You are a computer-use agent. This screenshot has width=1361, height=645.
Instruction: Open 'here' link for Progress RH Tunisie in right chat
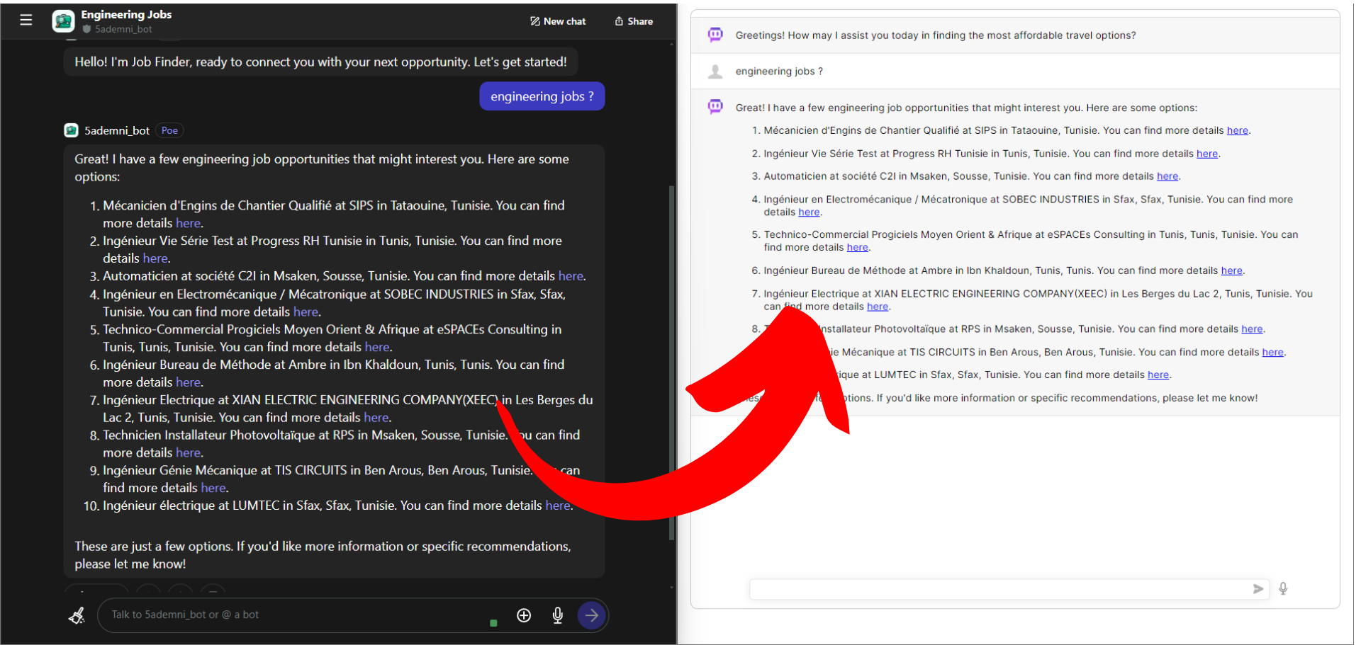[x=1207, y=154]
